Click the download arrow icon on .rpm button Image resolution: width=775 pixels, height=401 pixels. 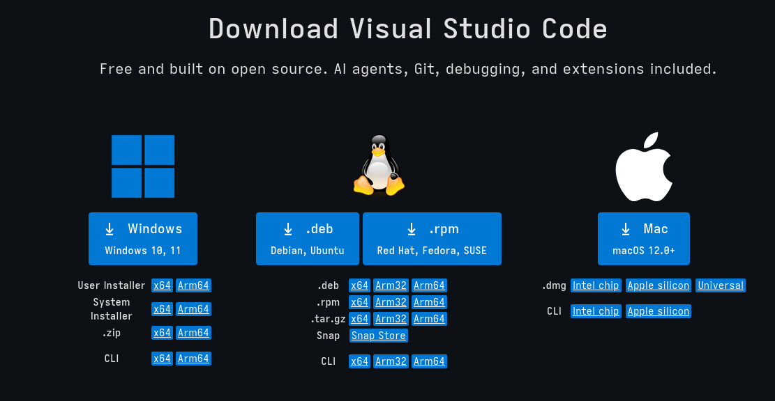412,229
